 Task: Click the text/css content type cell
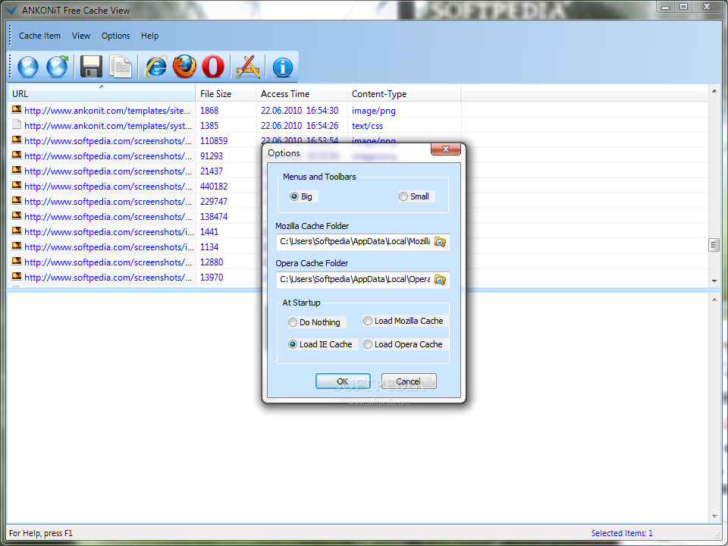[x=367, y=126]
